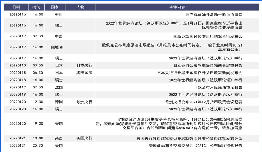Viewport: 262px width, 152px height.
Task: Click event 日本央行行长黑田东彦召开货币政策新闻发布会
Action: (200, 73)
